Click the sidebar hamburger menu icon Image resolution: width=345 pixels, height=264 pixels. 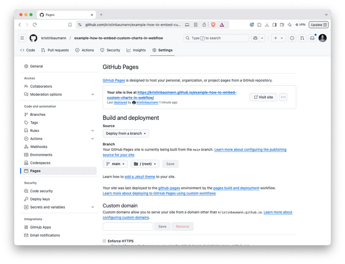click(x=22, y=38)
